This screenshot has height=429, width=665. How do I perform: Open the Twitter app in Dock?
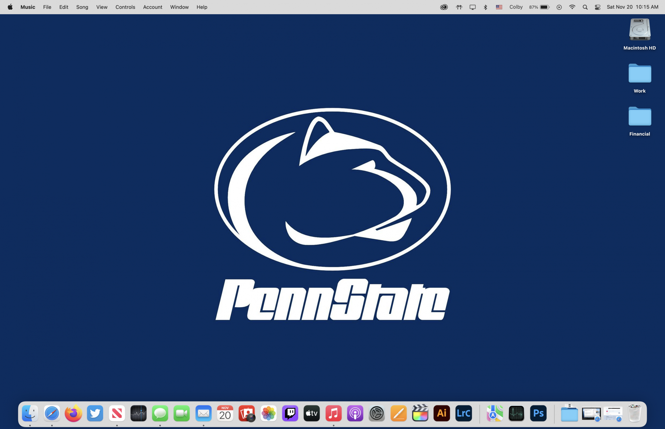click(95, 413)
